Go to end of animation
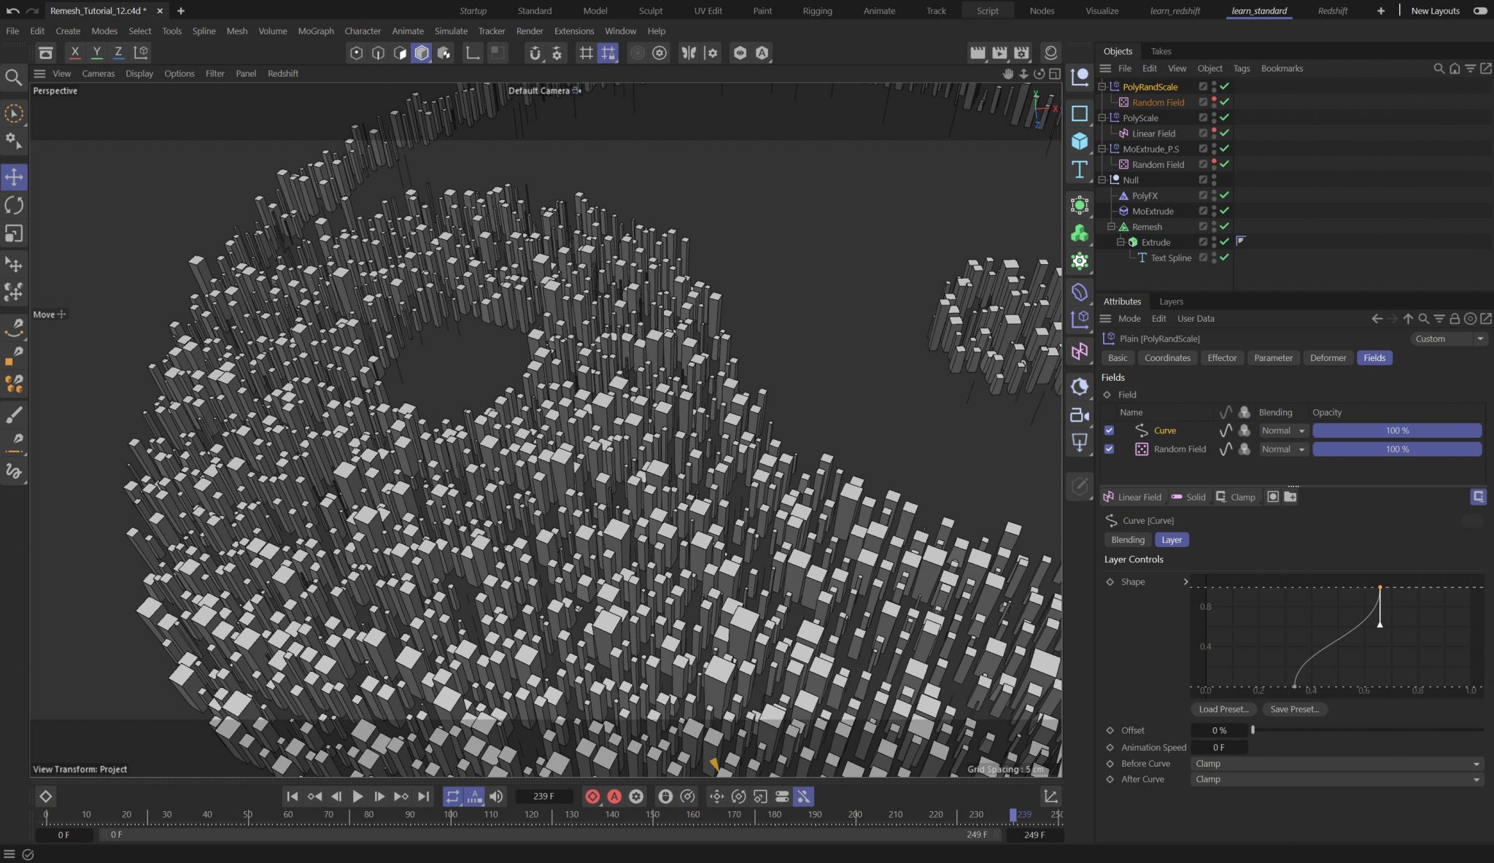The image size is (1494, 863). 423,797
